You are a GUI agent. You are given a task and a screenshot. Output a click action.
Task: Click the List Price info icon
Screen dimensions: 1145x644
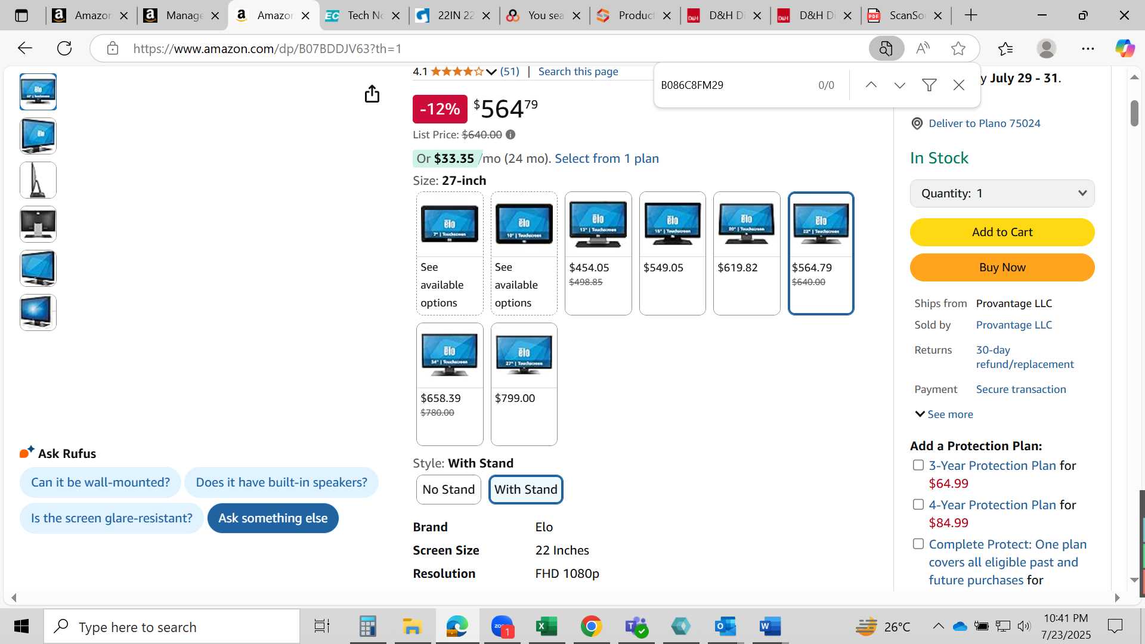click(510, 135)
